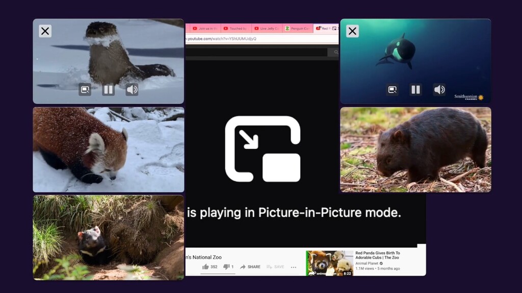Return orca video back to its tab
Image resolution: width=522 pixels, height=293 pixels.
click(x=392, y=90)
